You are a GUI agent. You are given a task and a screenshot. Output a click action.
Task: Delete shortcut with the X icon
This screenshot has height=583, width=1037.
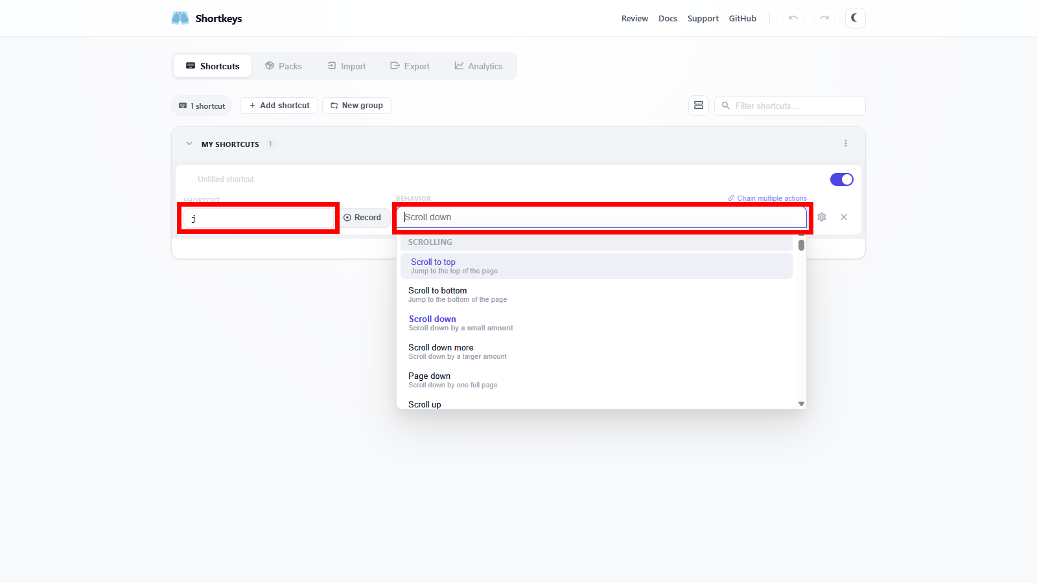[844, 217]
